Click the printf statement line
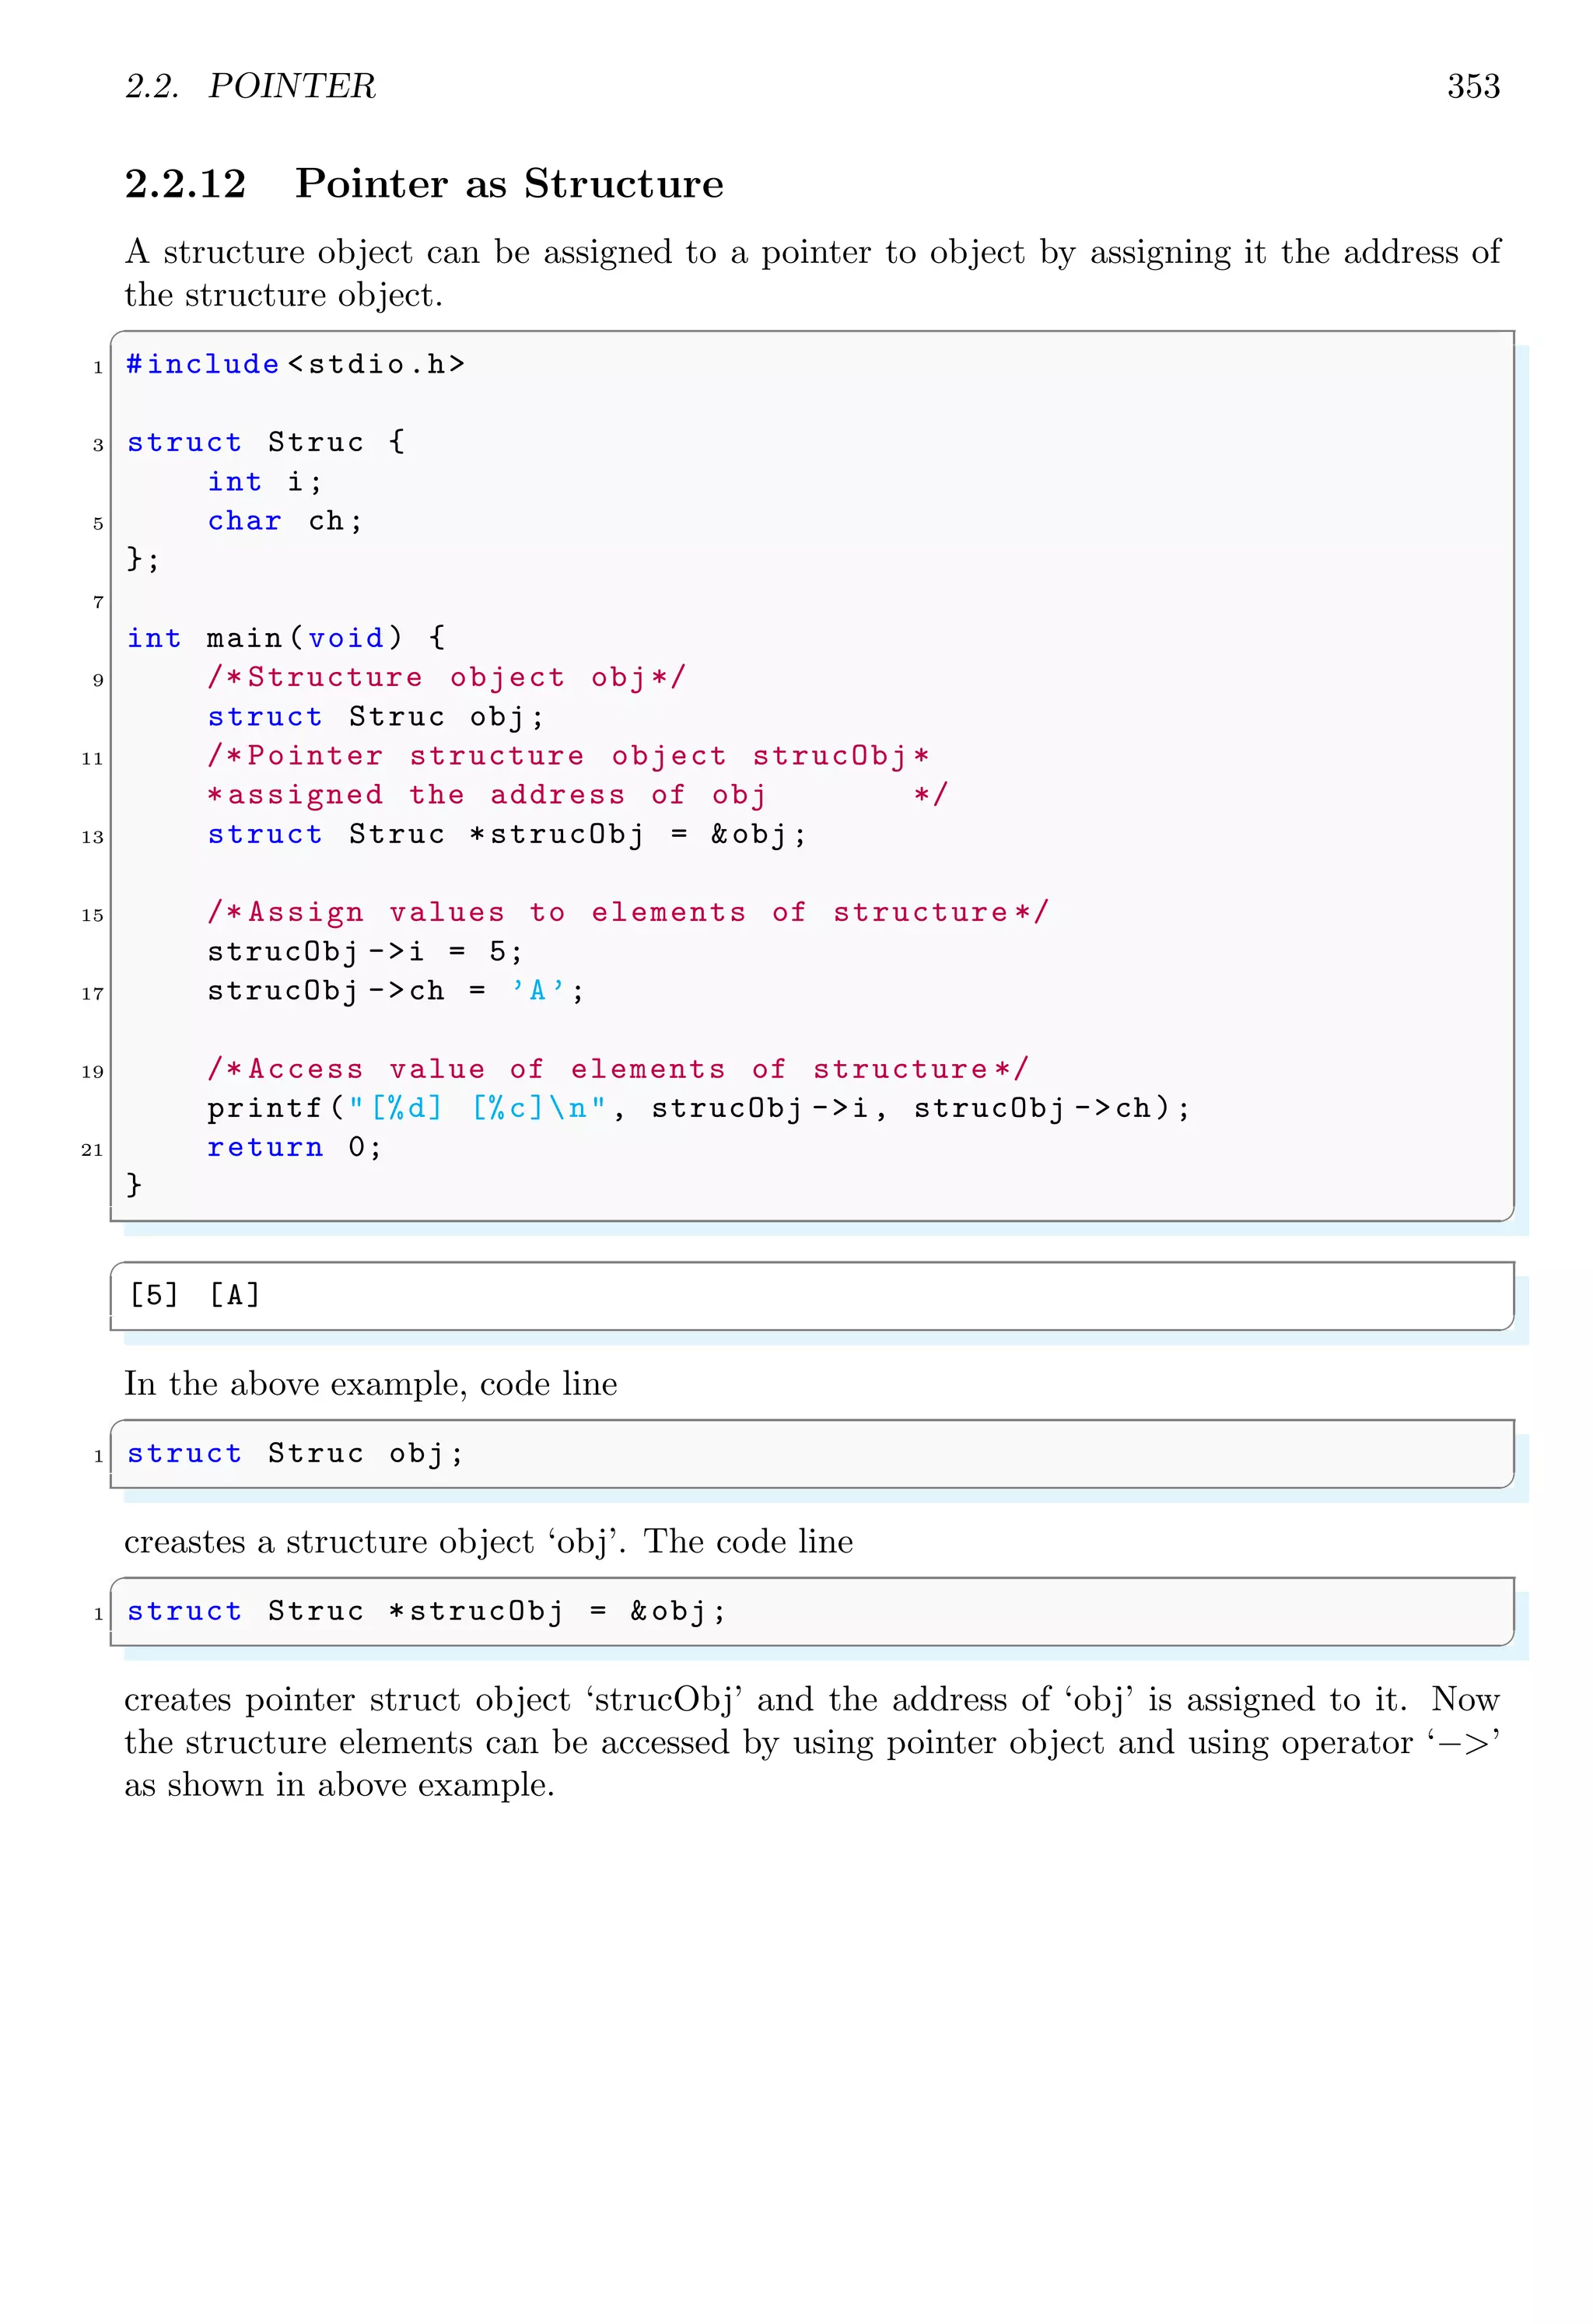 [699, 1108]
